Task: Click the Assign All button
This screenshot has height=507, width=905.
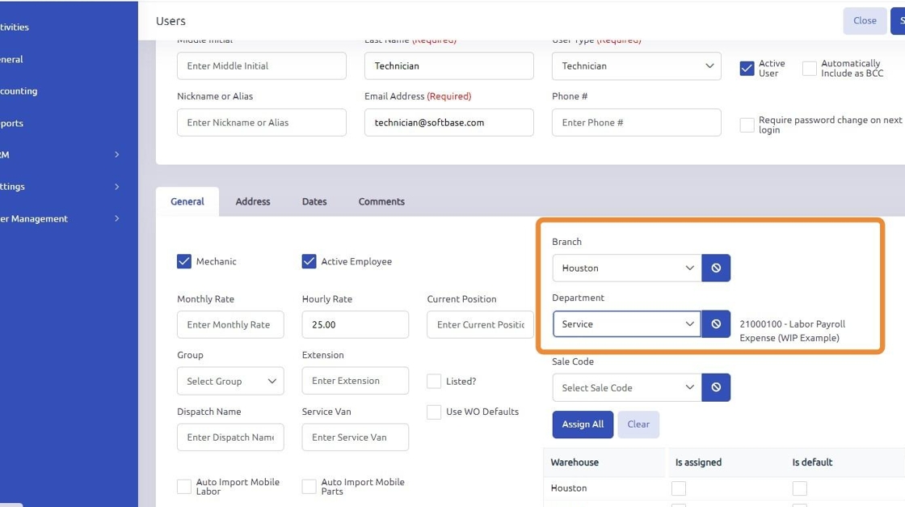Action: pos(583,425)
